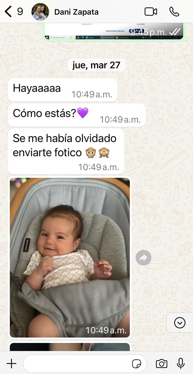Open the sticker picker in message field
Viewport: 193px width, 374px height.
click(137, 364)
